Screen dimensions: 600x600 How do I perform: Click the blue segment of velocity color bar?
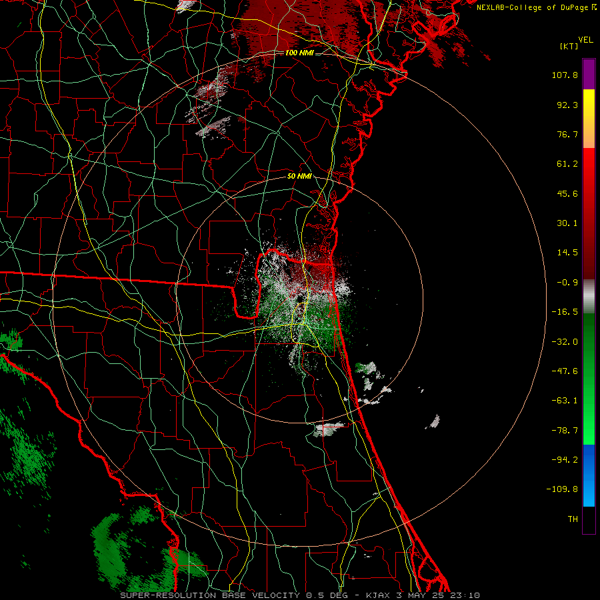(589, 476)
